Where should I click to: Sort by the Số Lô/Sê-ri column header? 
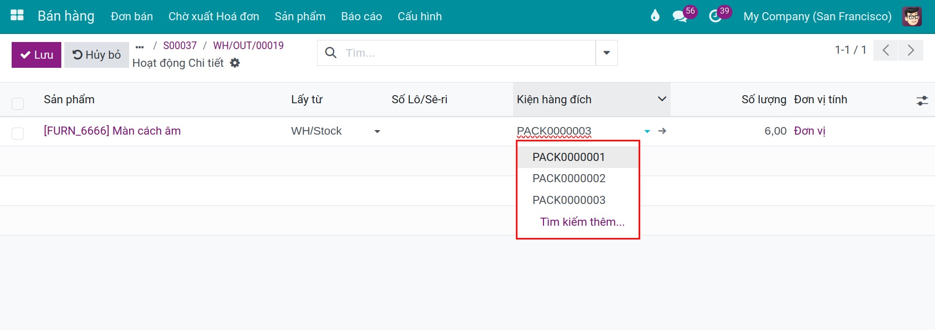pos(419,99)
